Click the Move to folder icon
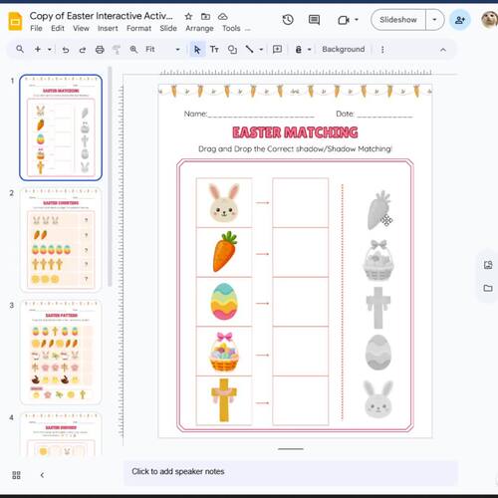The width and height of the screenshot is (498, 498). 205,16
